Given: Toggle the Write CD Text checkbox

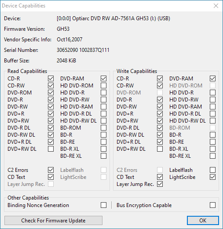Looking at the screenshot, I should coord(160,177).
